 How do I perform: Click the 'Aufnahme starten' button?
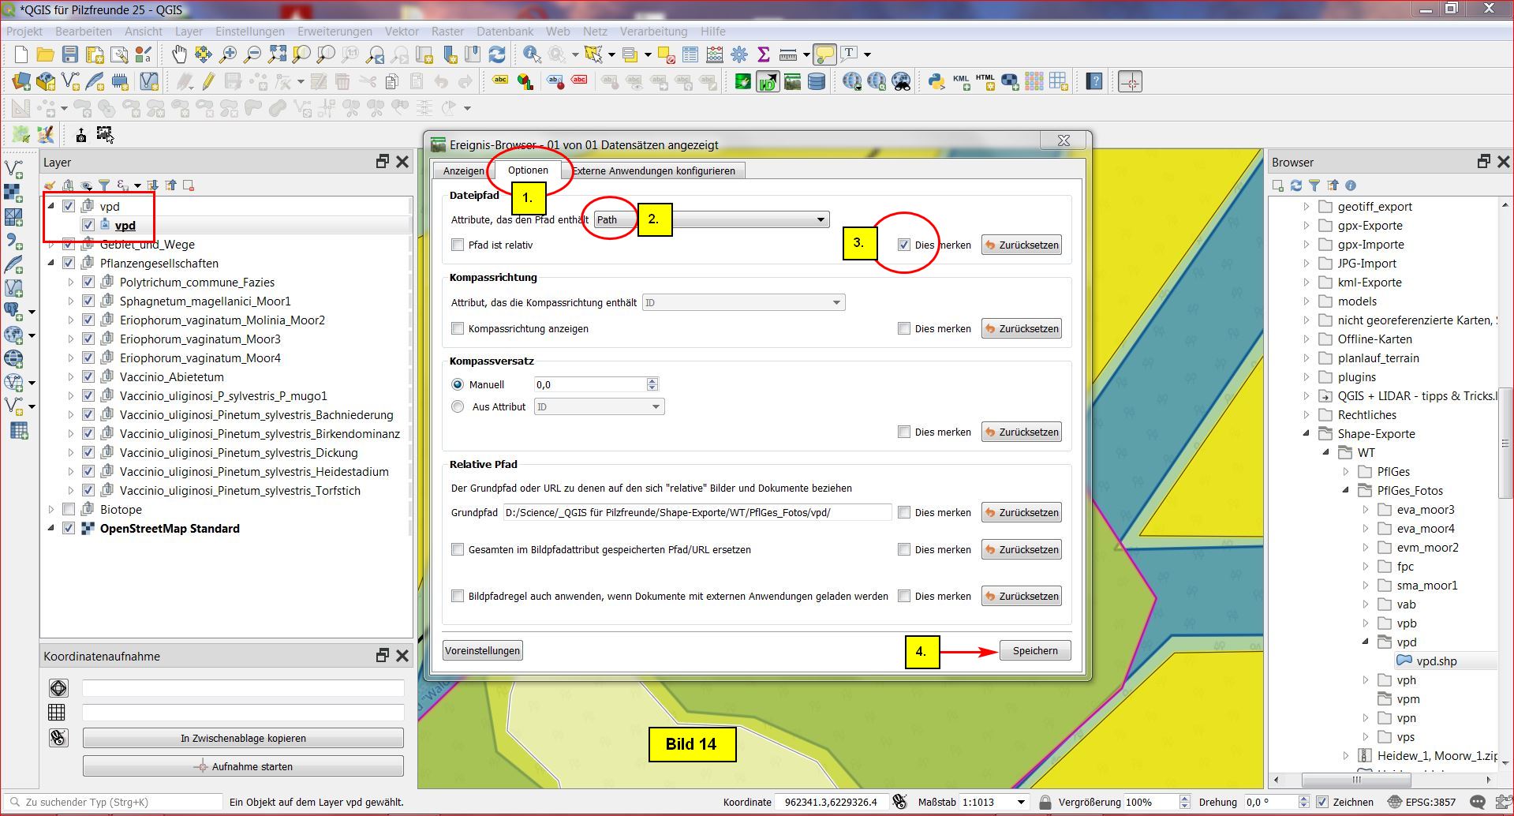[243, 766]
